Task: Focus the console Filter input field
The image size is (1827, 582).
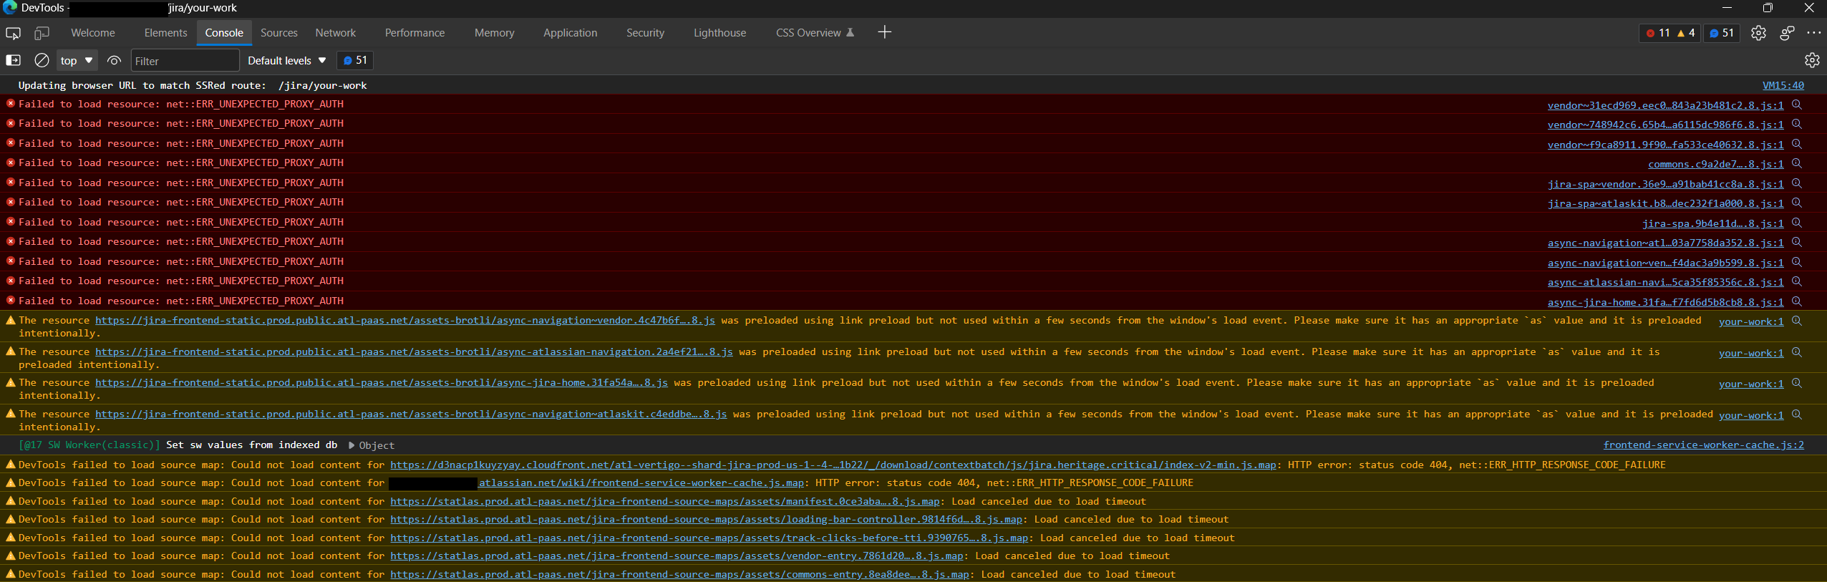Action: tap(185, 61)
